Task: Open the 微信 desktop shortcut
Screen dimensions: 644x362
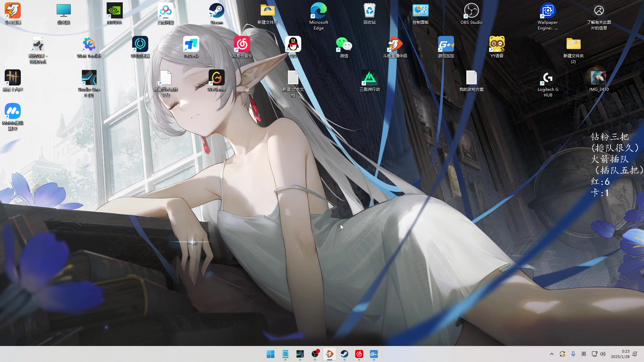Action: pos(344,47)
